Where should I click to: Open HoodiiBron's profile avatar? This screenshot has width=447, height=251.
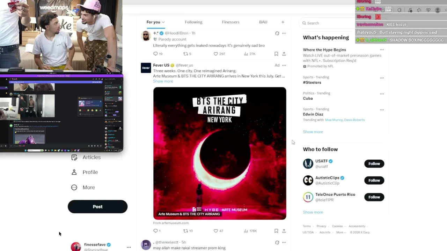tap(146, 36)
